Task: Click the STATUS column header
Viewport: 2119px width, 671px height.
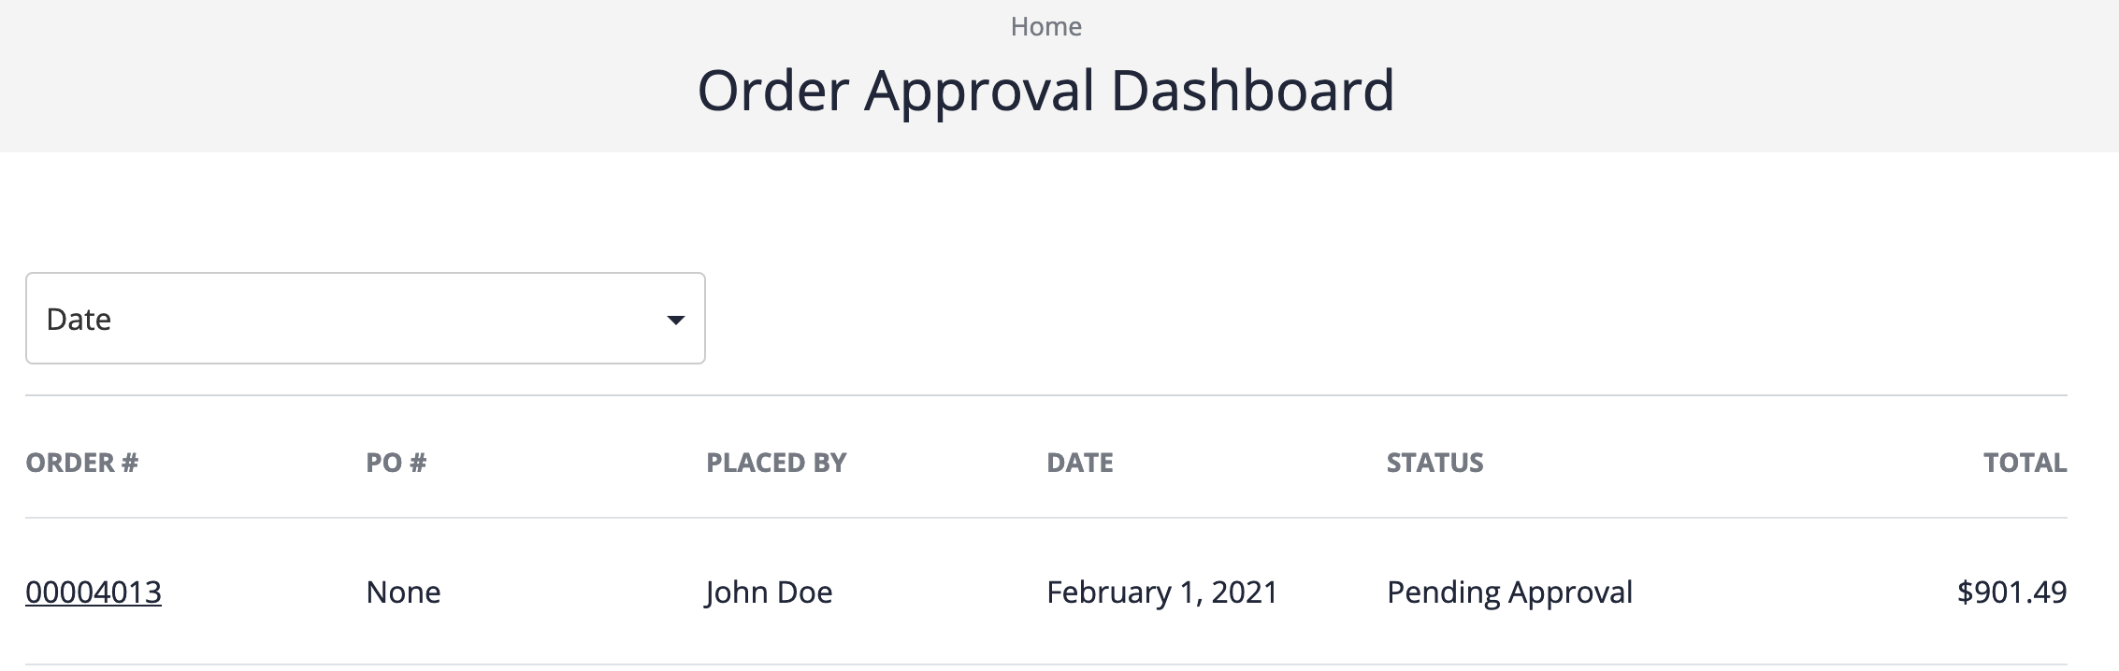Action: pos(1434,463)
